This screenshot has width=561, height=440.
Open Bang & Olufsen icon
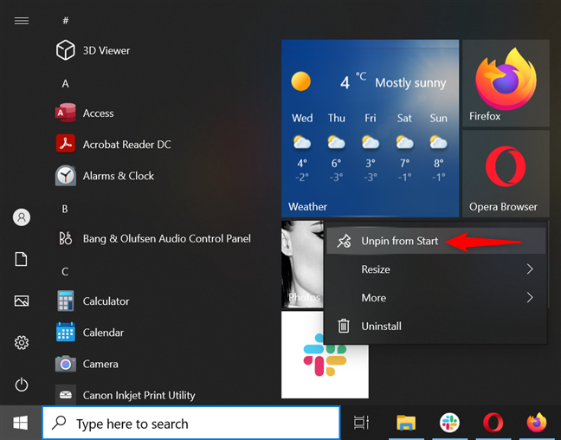tap(66, 238)
